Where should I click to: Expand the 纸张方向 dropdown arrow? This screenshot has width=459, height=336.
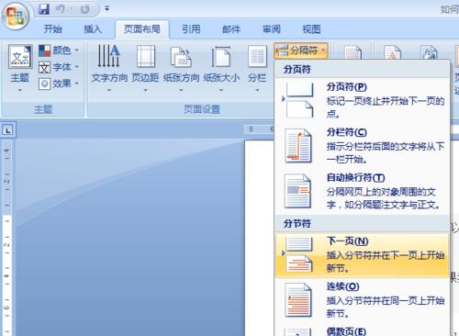click(x=181, y=90)
